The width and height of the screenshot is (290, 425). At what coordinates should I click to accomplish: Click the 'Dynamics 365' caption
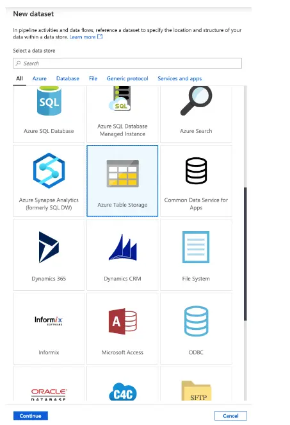49,279
